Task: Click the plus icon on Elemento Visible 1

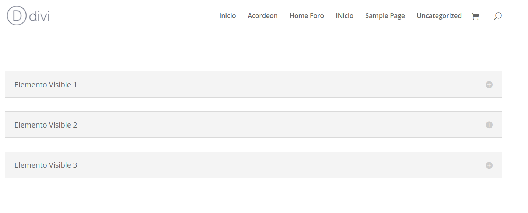Action: pyautogui.click(x=489, y=85)
